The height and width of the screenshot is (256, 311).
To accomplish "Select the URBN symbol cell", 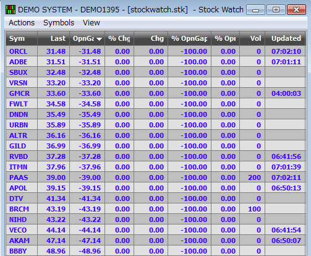I will [22, 125].
